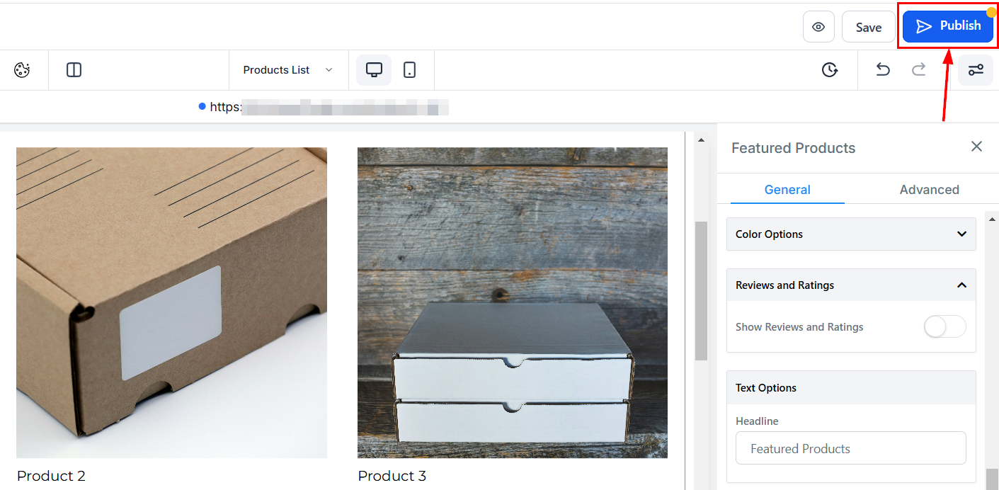Switch to mobile view

click(x=409, y=70)
